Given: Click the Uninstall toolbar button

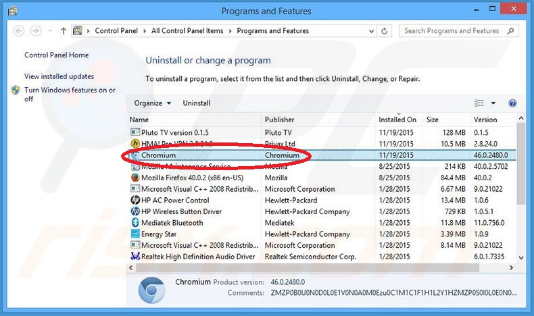Looking at the screenshot, I should point(197,103).
